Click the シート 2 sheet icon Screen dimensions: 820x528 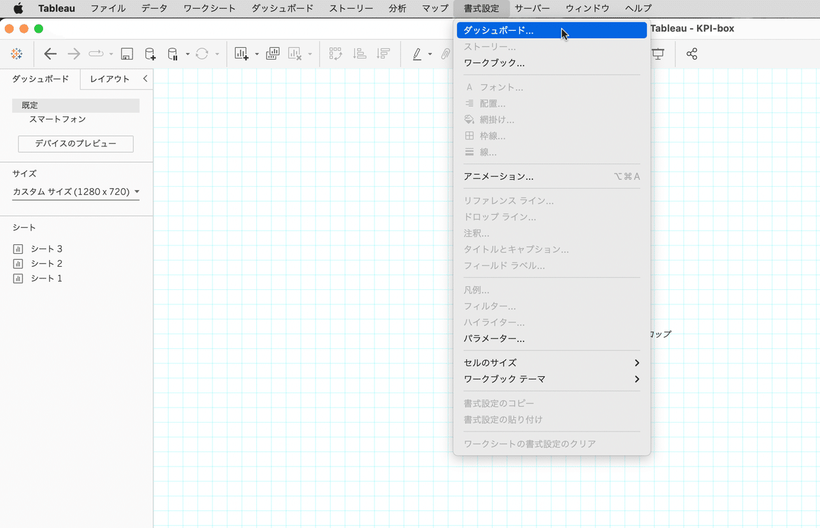tap(18, 264)
